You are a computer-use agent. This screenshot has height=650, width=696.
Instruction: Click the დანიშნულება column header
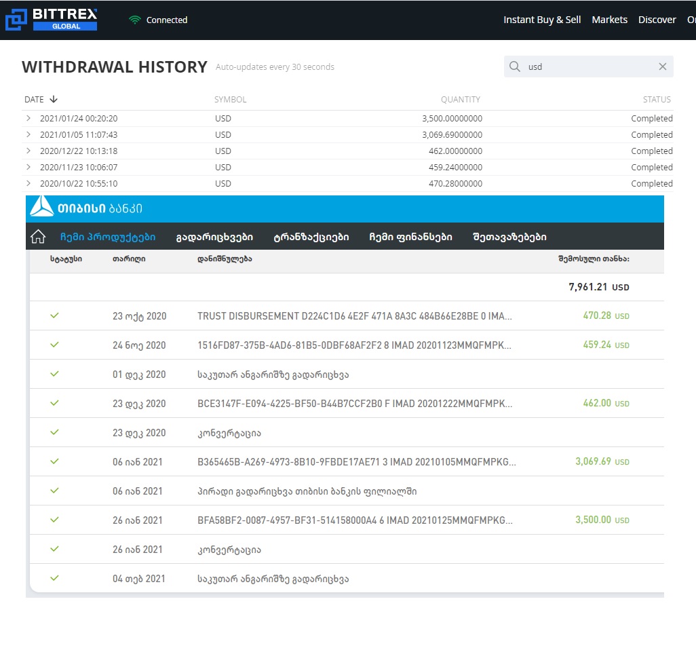coord(225,259)
